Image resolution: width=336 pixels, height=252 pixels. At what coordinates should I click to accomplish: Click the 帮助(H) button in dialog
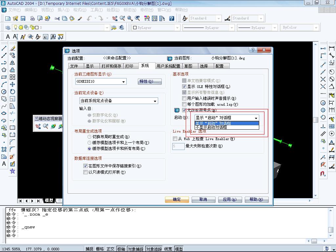coord(256,199)
